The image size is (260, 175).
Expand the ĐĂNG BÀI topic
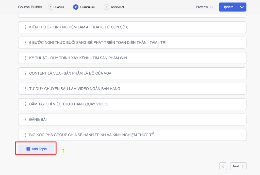tap(38, 120)
